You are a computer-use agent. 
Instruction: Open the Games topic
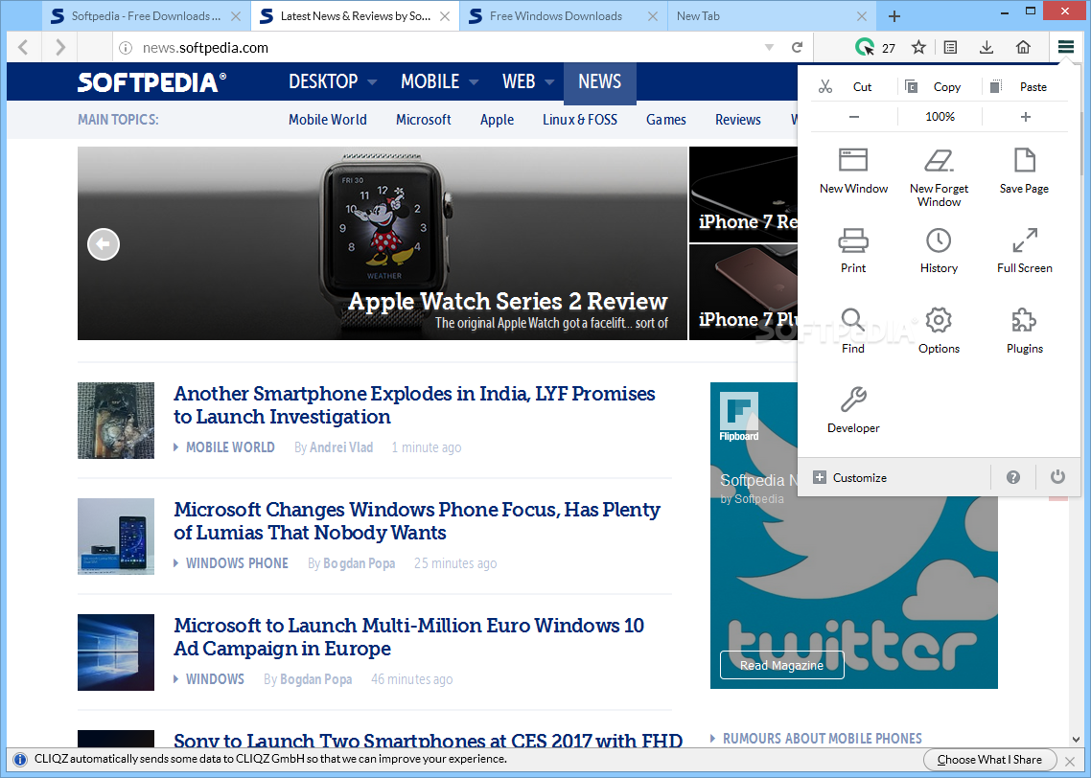coord(666,120)
